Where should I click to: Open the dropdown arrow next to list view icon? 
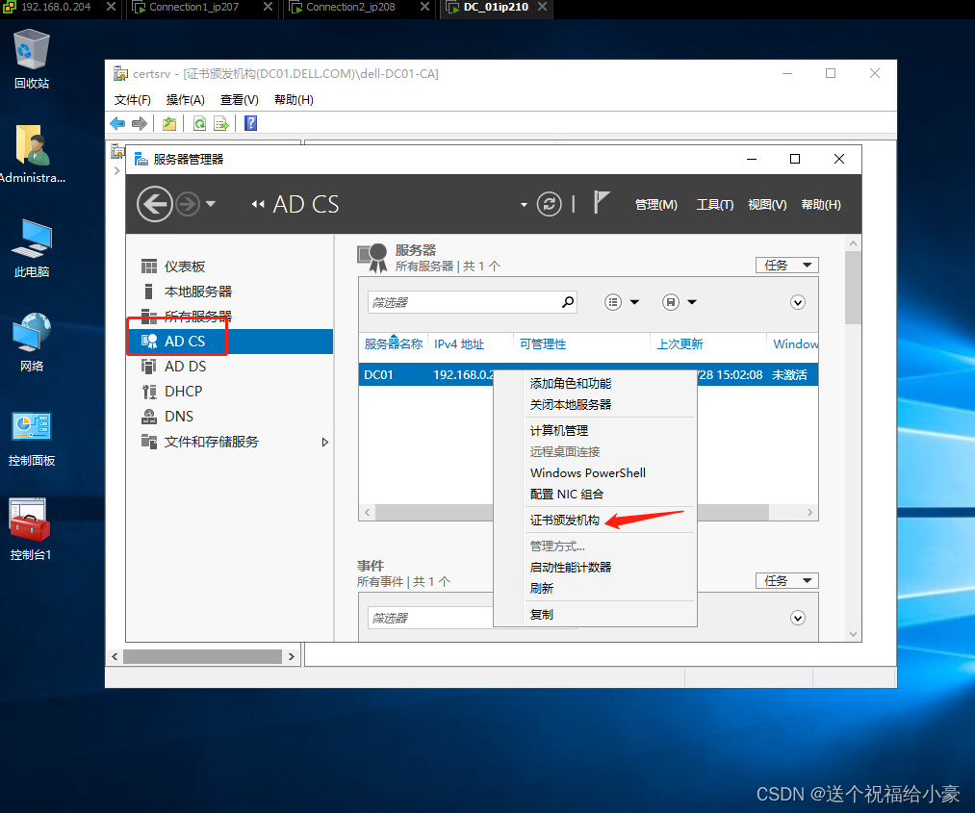pyautogui.click(x=634, y=302)
